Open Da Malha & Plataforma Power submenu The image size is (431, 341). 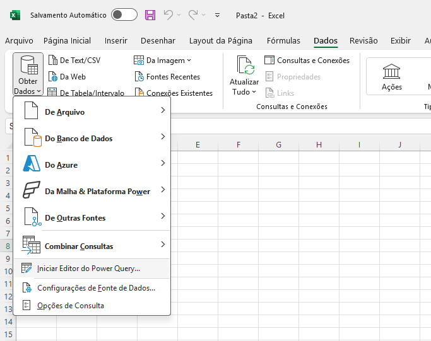92,191
